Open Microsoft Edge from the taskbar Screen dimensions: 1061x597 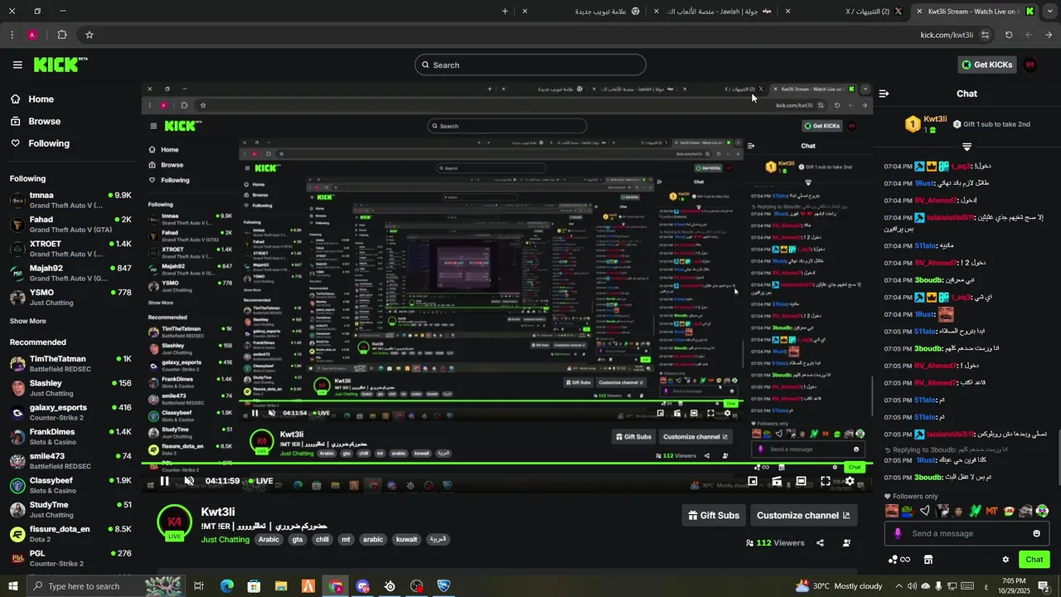[227, 586]
